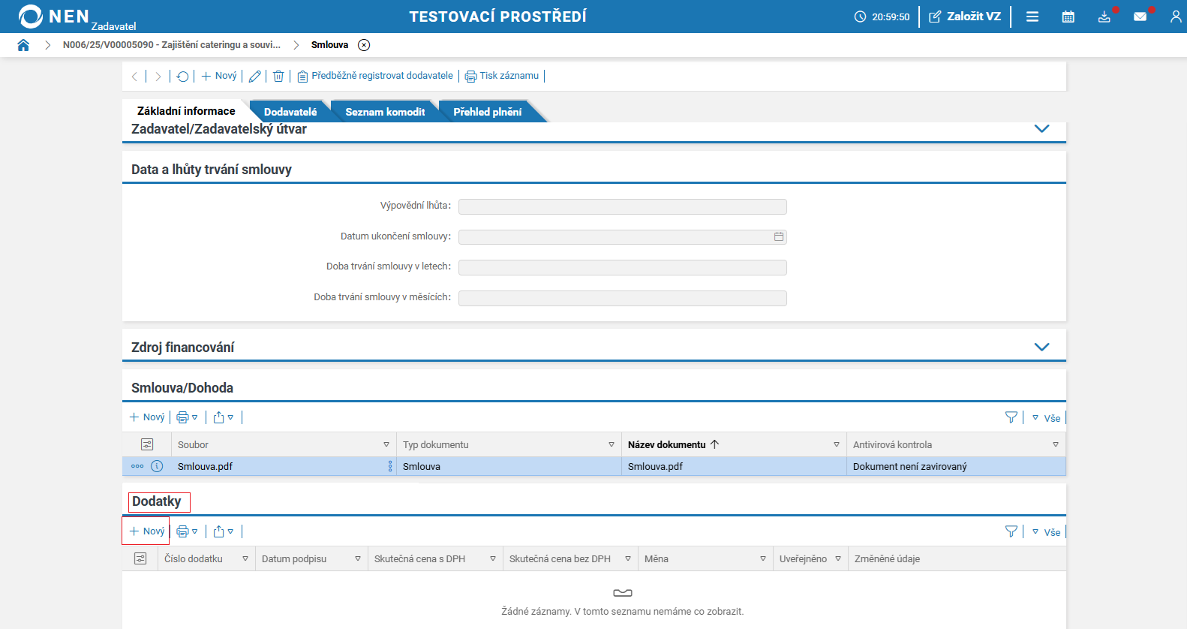Expand the Zdroj financování section

tap(1041, 347)
